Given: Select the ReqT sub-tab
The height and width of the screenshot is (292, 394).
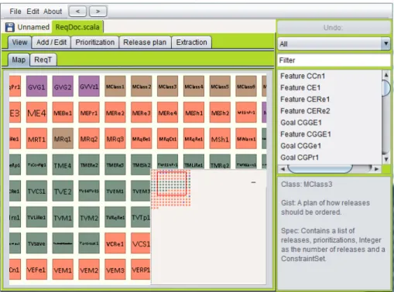Looking at the screenshot, I should pos(43,59).
